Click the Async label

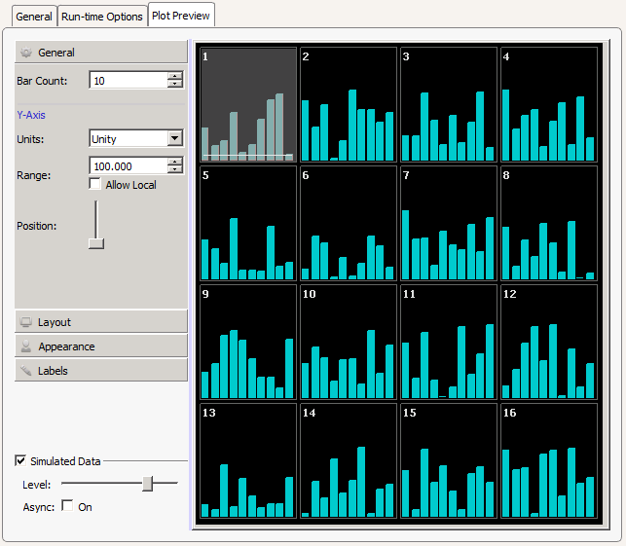tap(38, 507)
